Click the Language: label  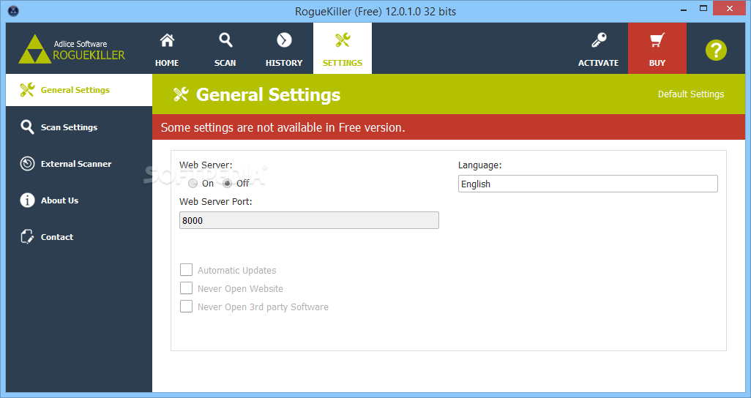pos(480,165)
